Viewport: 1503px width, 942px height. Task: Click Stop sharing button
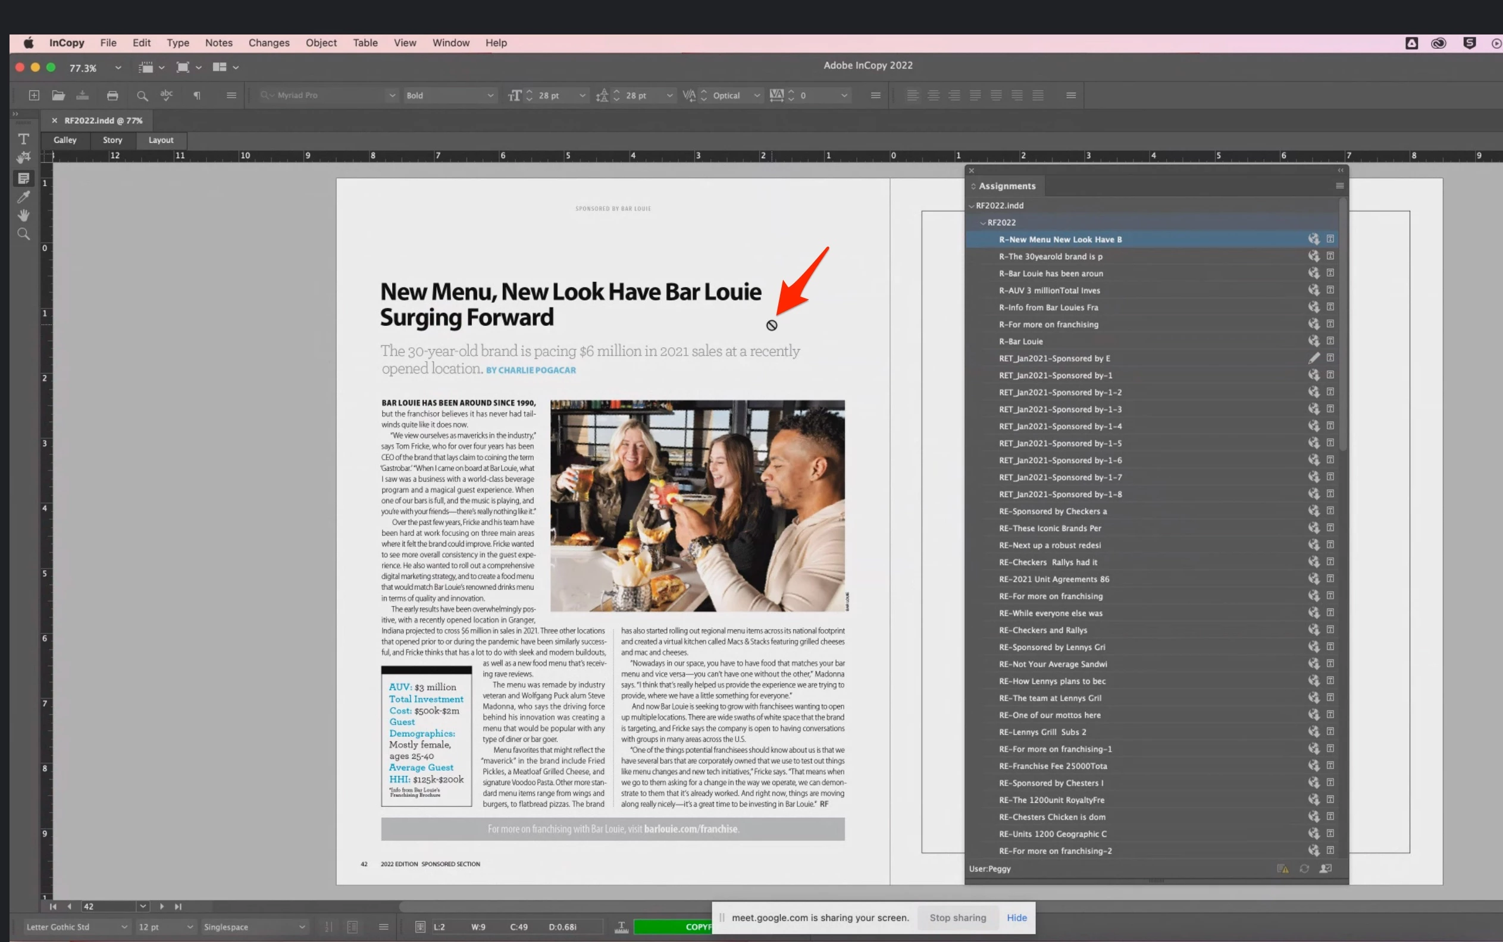pyautogui.click(x=957, y=918)
